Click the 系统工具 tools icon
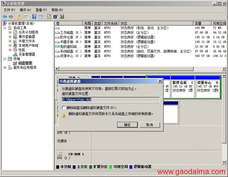This screenshot has height=177, width=228. [x=10, y=28]
